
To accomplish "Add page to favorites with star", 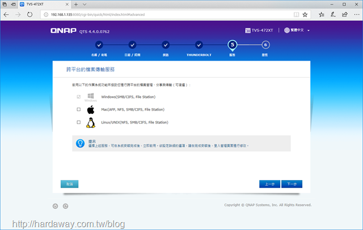I will pos(305,15).
